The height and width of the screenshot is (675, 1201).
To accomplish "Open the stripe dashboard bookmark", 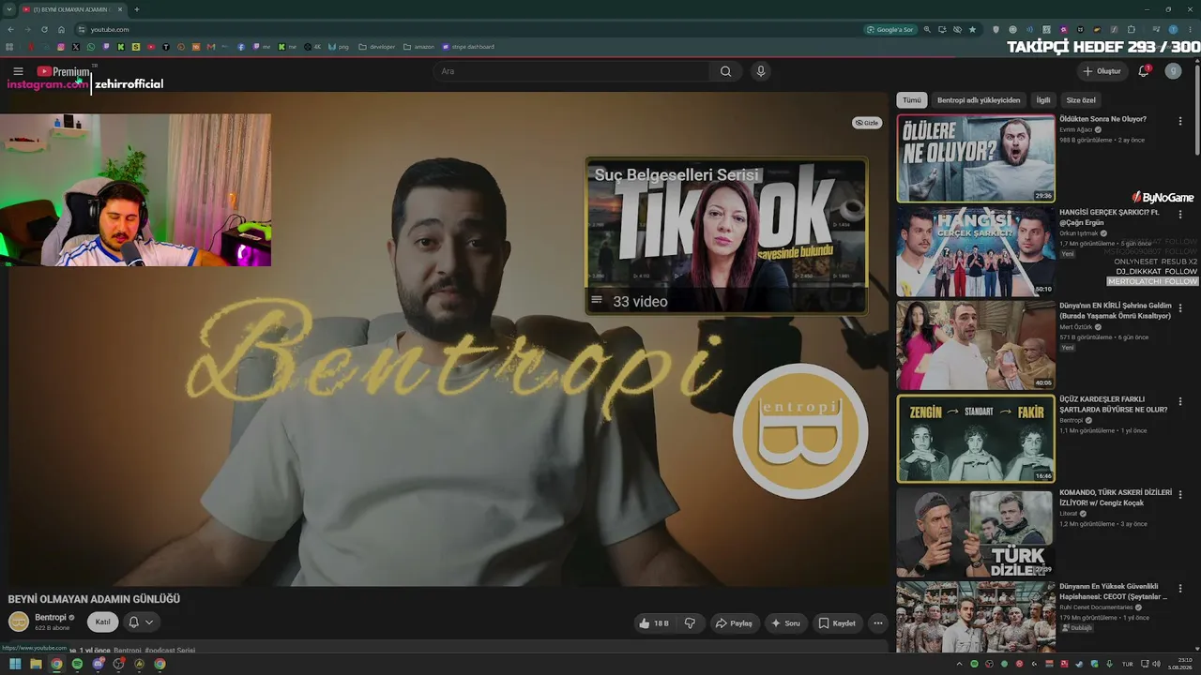I will coord(467,47).
